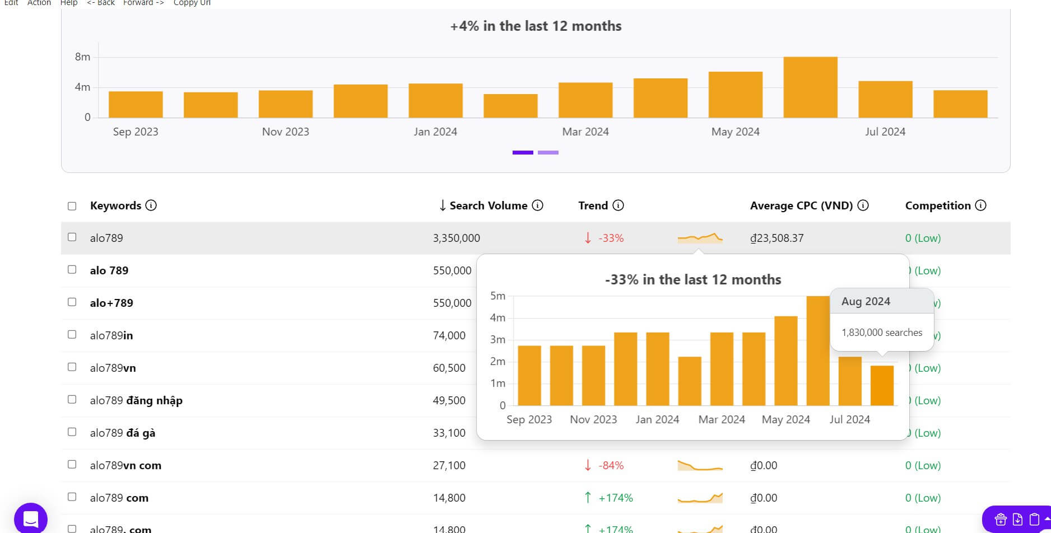This screenshot has height=533, width=1051.
Task: Click the -33% trend value
Action: [x=611, y=238]
